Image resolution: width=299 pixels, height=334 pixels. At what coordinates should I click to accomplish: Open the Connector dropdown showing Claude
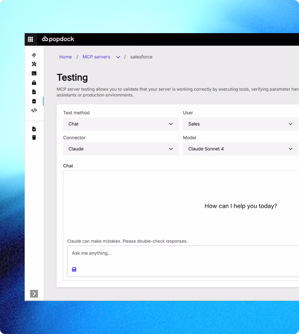(x=121, y=149)
